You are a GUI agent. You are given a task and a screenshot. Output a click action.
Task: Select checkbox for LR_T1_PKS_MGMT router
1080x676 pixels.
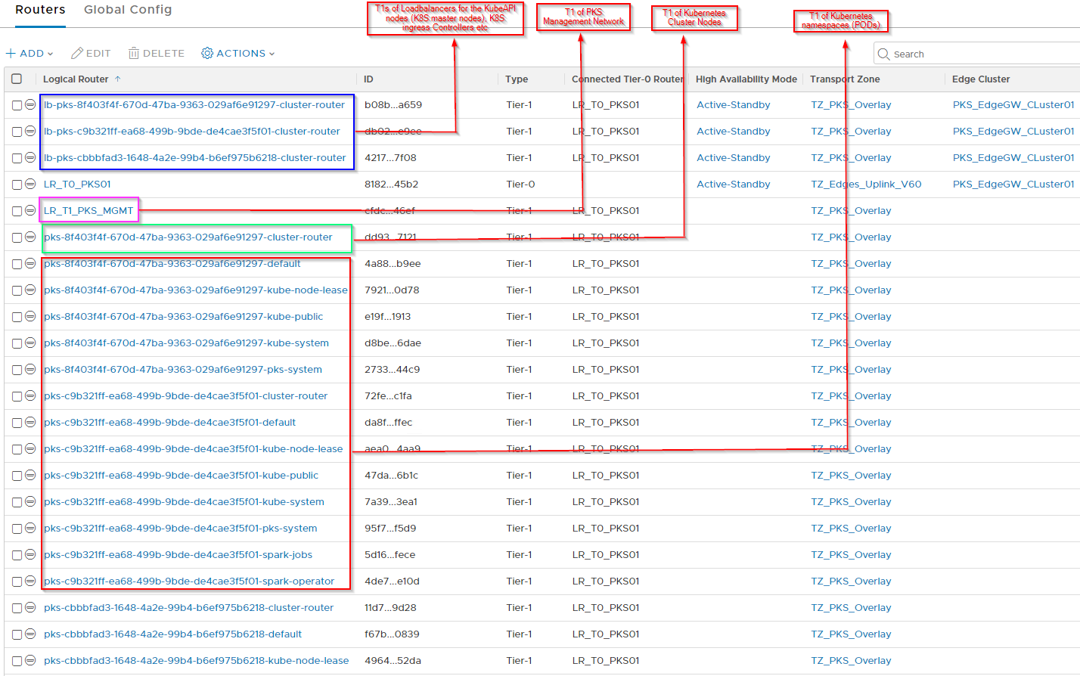[x=17, y=211]
